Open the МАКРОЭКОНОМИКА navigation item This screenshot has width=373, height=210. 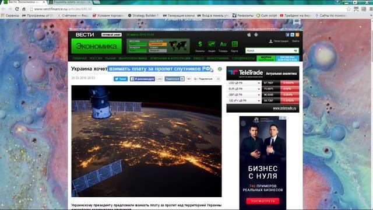(x=133, y=58)
